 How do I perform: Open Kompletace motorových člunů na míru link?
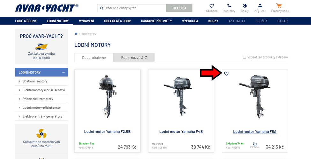coord(41,144)
